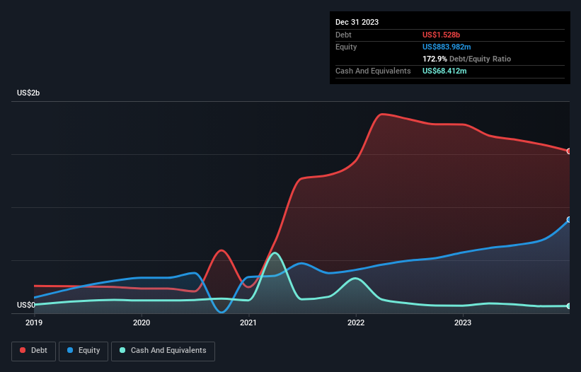Click the teal Cash endpoint marker
The height and width of the screenshot is (372, 581).
click(569, 306)
